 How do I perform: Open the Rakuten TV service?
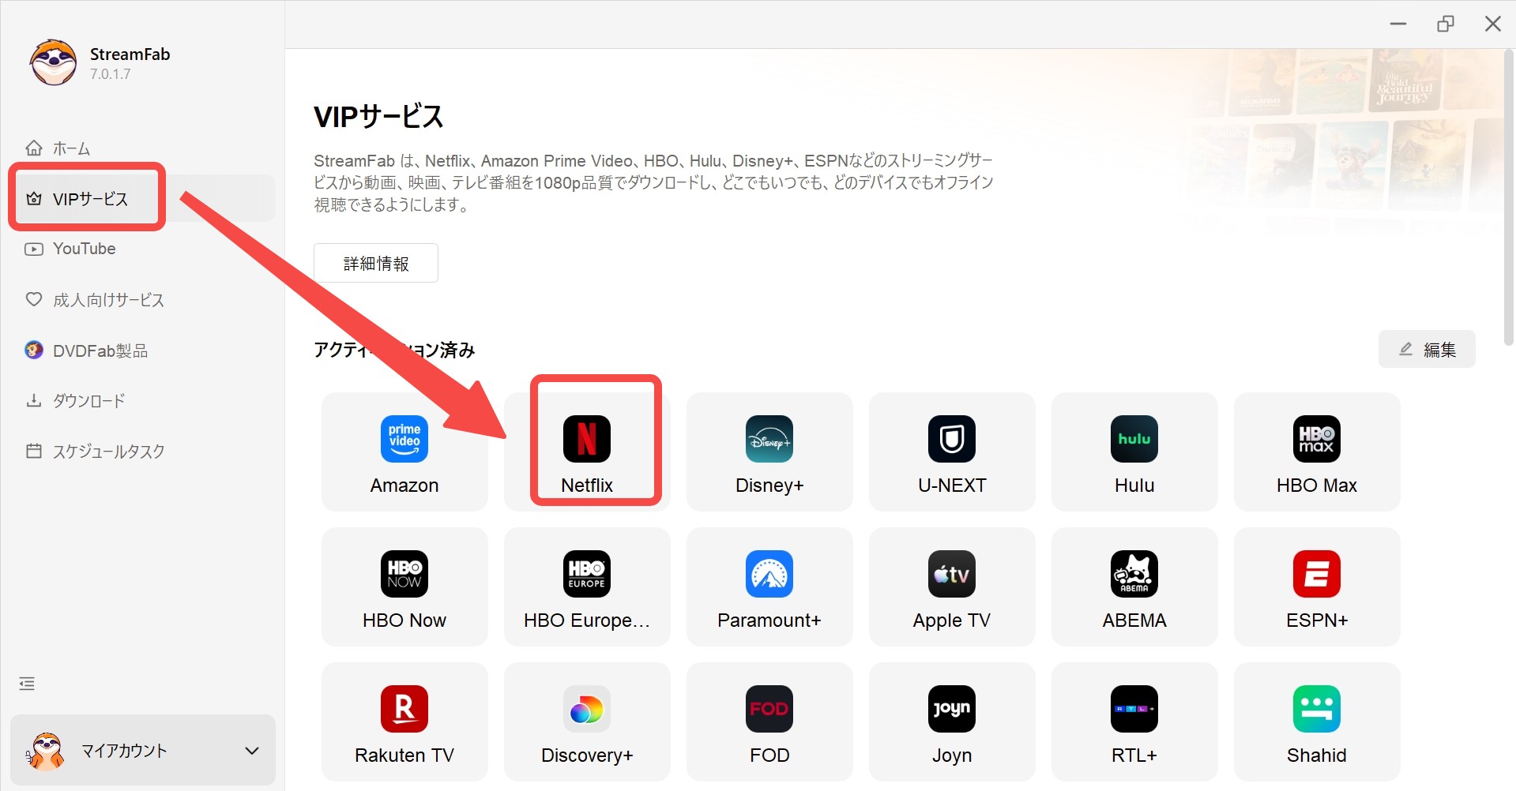point(404,721)
